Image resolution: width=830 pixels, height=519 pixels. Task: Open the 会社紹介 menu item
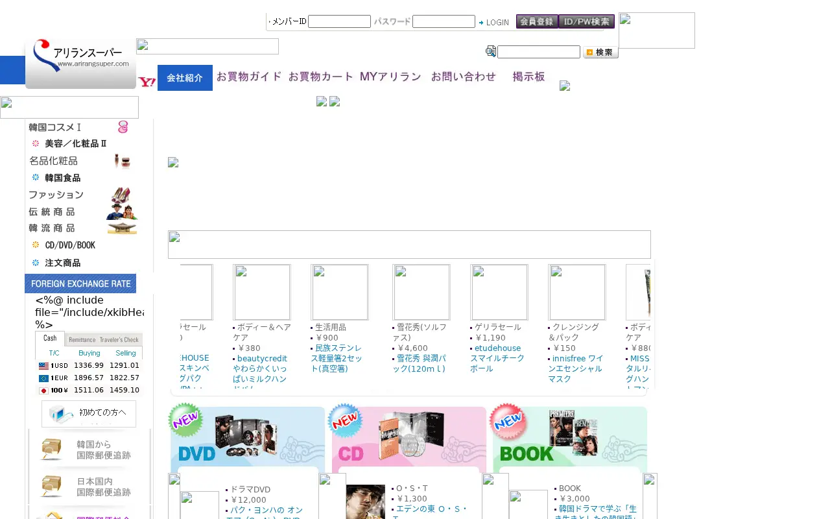coord(185,78)
